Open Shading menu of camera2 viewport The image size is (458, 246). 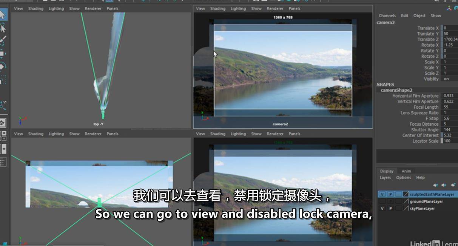coord(218,8)
